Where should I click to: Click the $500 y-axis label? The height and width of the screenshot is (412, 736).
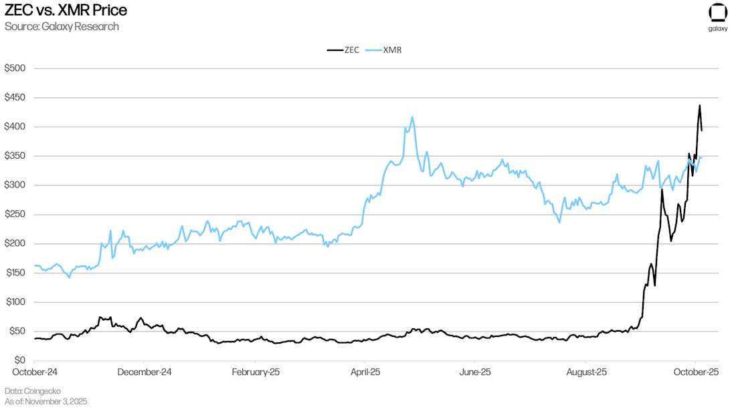click(15, 68)
